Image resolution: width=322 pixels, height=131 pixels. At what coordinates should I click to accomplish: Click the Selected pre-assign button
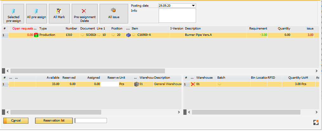[x=13, y=14]
